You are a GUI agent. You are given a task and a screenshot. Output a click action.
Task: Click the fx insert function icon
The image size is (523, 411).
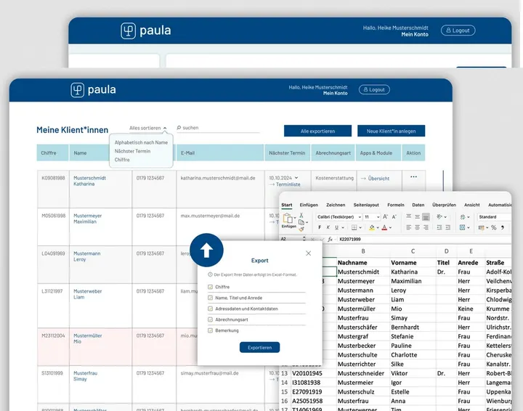tap(331, 239)
